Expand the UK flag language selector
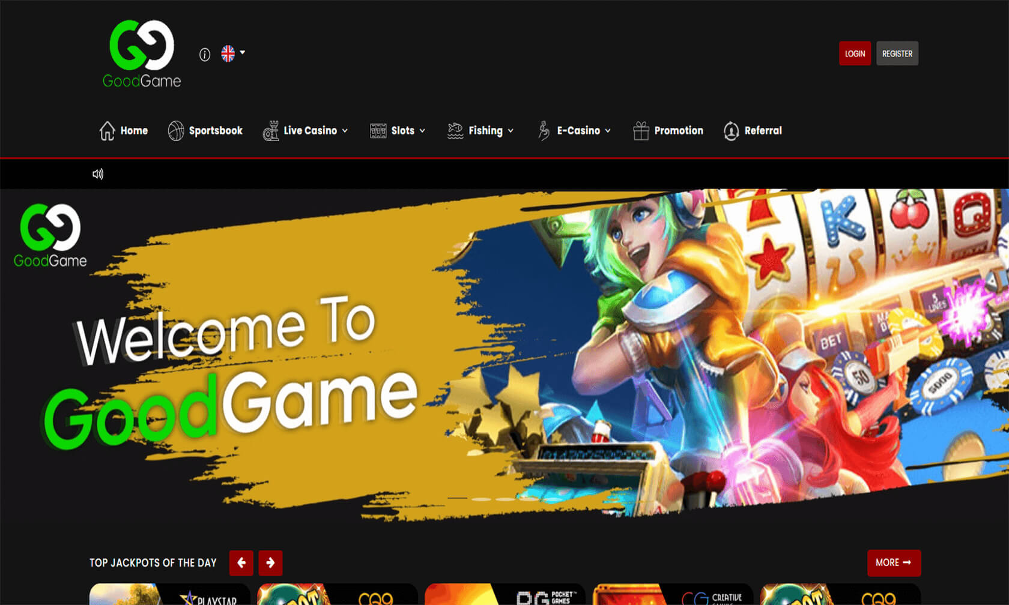This screenshot has width=1009, height=605. pyautogui.click(x=232, y=53)
